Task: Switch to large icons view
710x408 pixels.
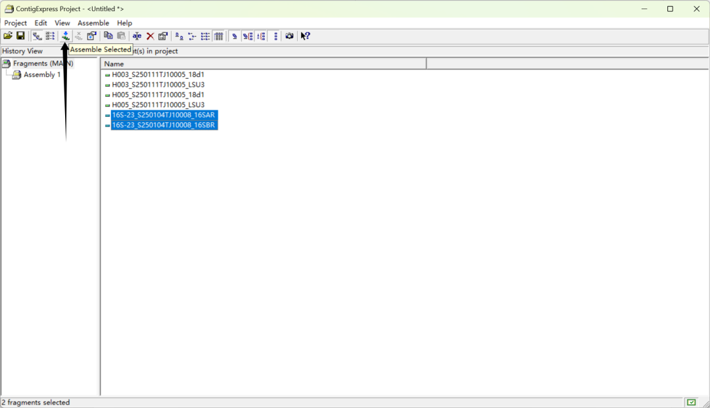Action: coord(179,35)
